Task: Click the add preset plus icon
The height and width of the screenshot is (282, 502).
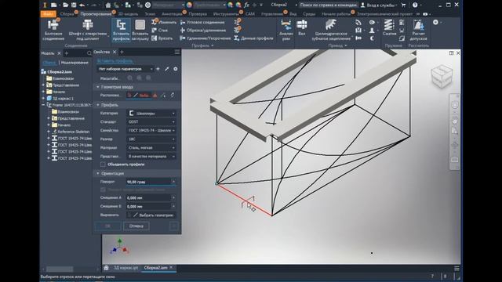Action: coord(158,69)
